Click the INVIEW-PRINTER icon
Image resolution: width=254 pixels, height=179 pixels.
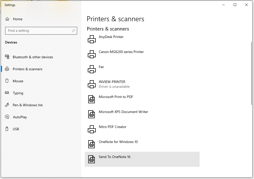[92, 84]
